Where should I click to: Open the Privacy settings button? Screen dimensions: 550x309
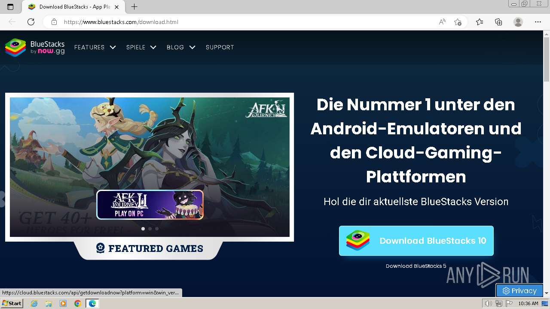[519, 291]
